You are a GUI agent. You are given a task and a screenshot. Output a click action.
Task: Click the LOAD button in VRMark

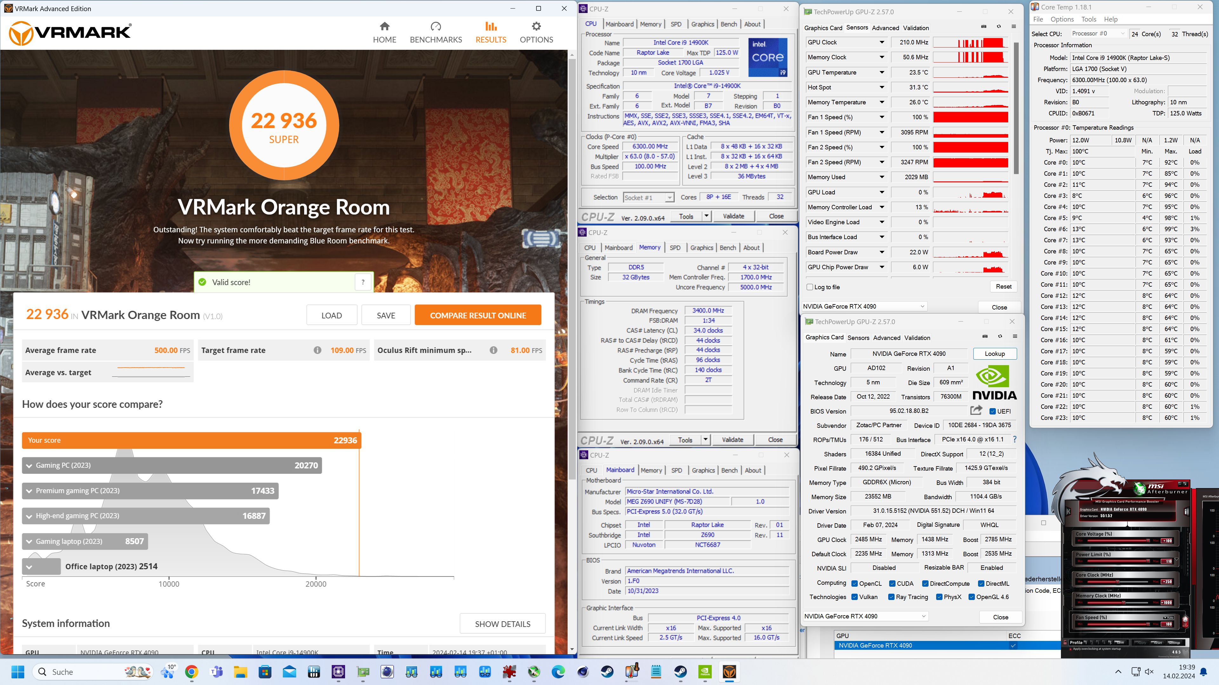pos(331,315)
